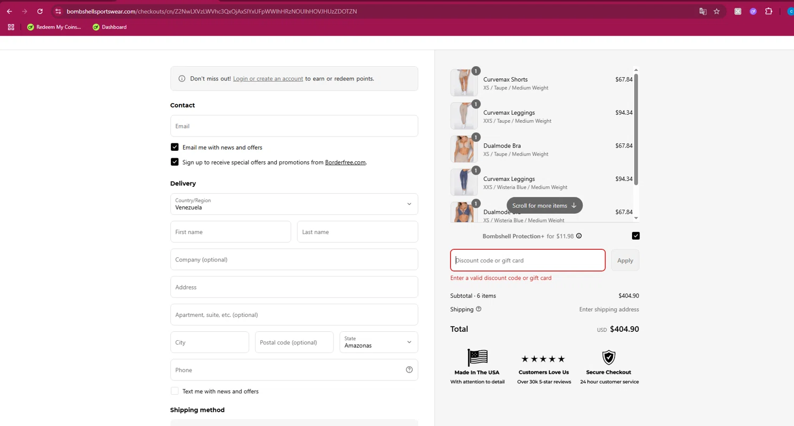
Task: Open the browser profile avatar
Action: 790,11
